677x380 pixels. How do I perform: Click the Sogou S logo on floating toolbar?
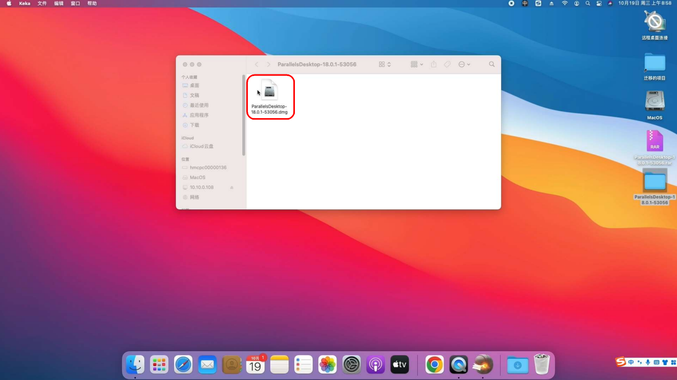[621, 362]
